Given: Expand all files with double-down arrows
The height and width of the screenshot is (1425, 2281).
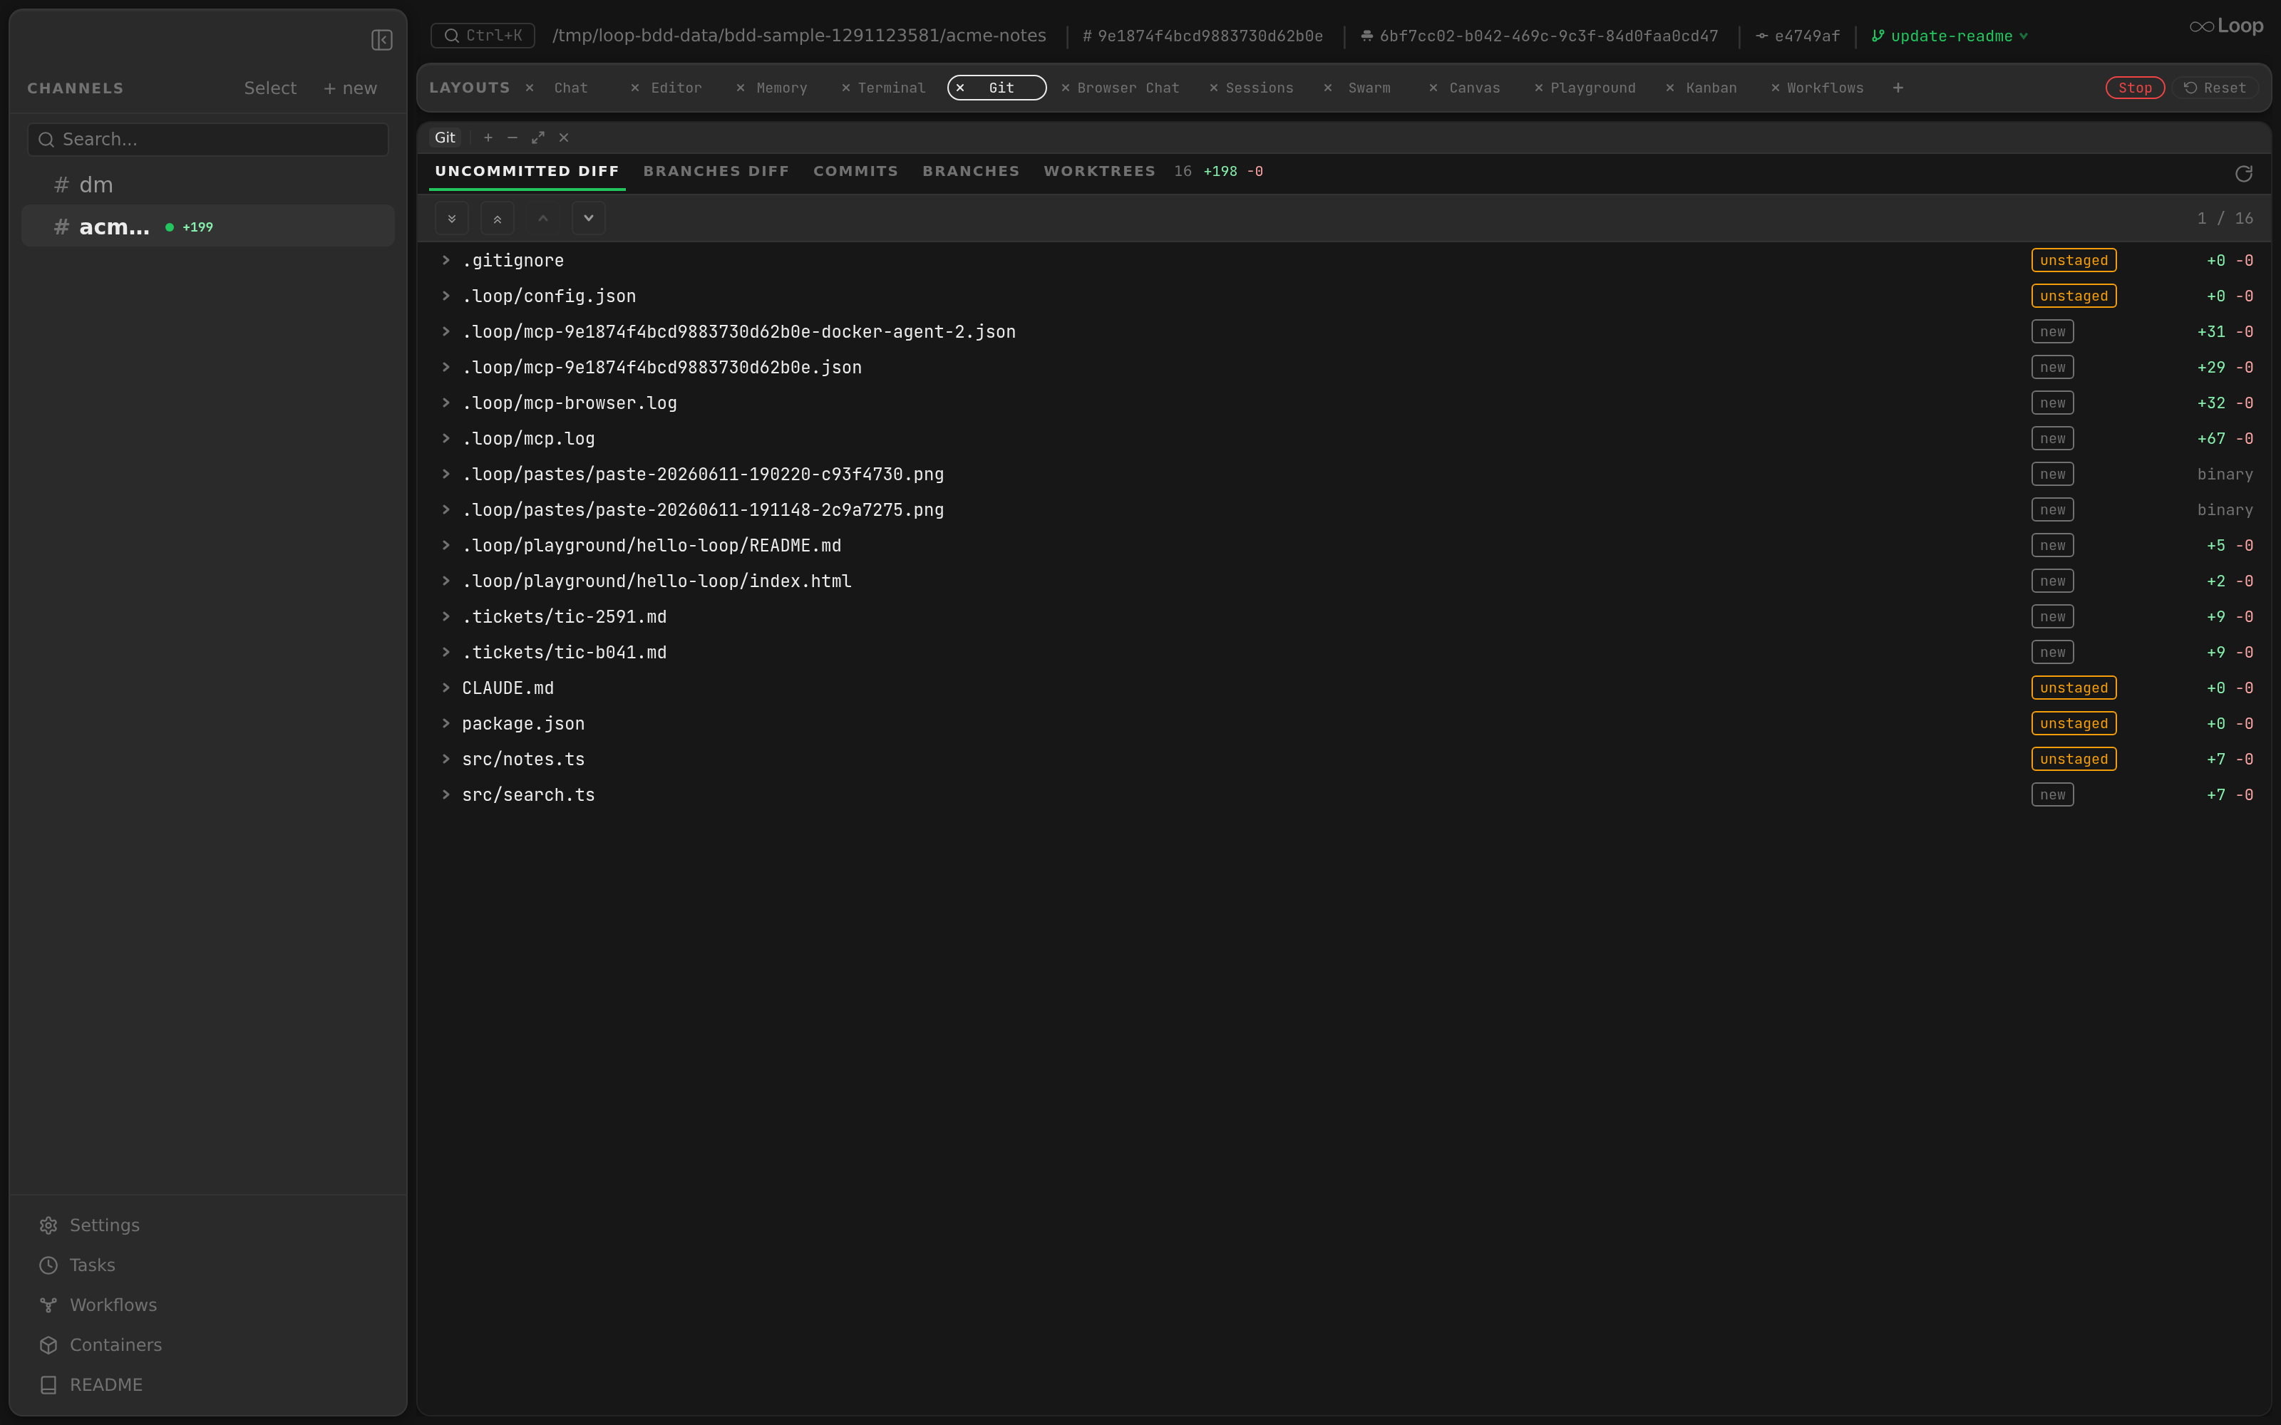Looking at the screenshot, I should [x=451, y=218].
